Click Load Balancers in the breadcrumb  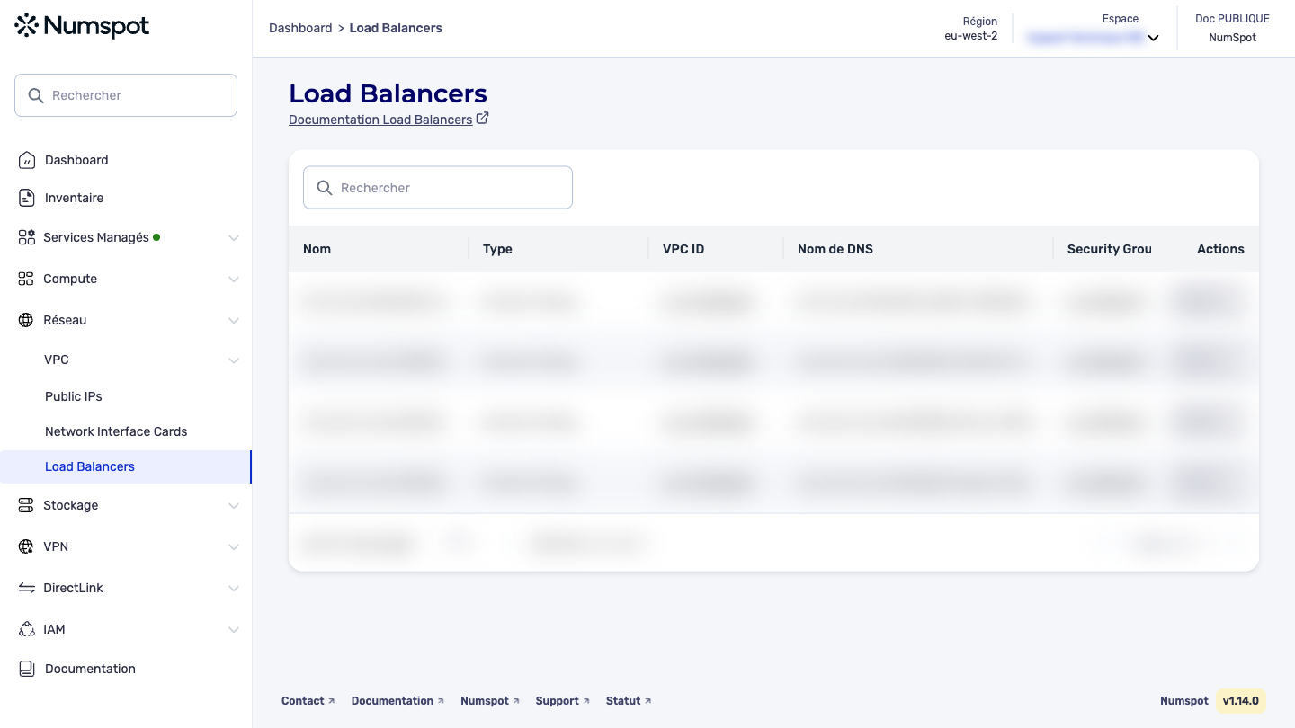click(x=396, y=28)
